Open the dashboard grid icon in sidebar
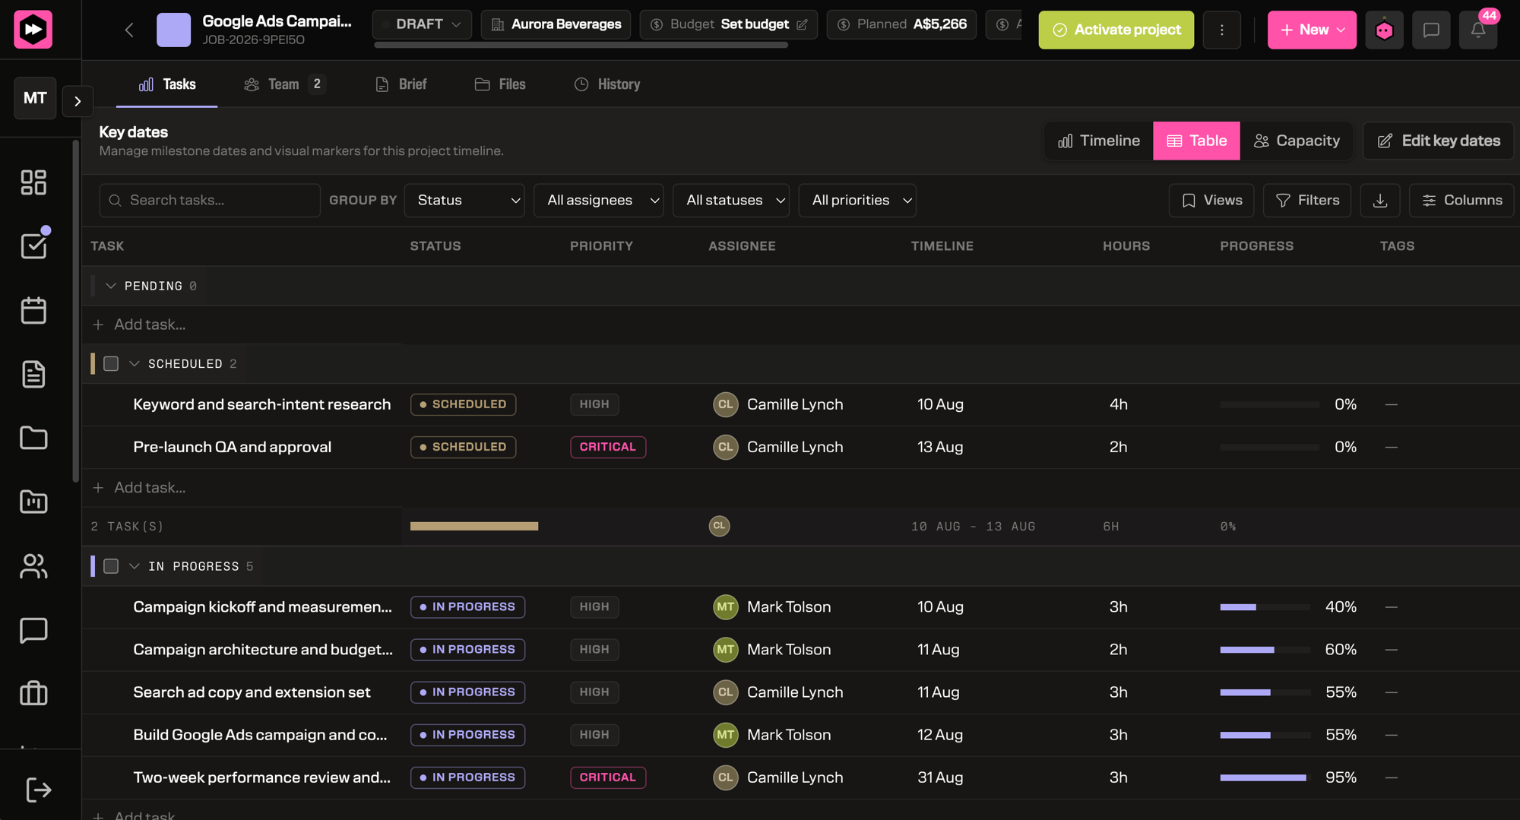The width and height of the screenshot is (1520, 820). (33, 182)
